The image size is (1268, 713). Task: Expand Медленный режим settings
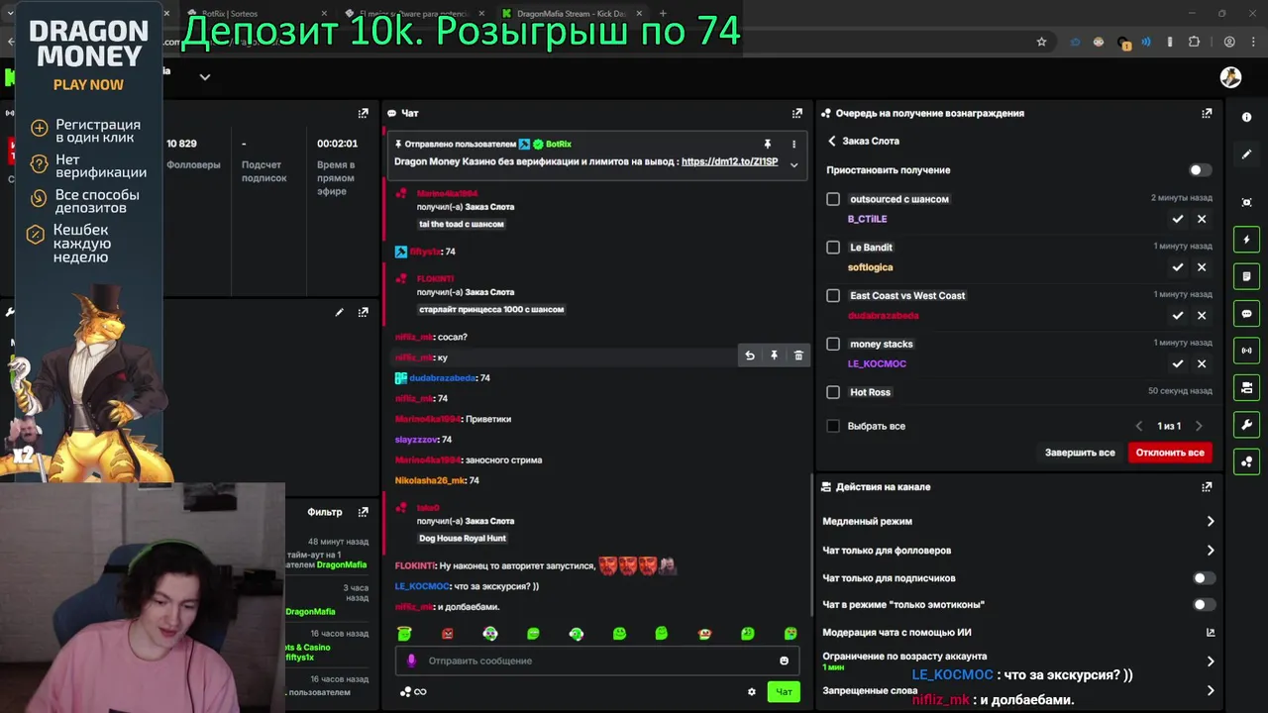point(1211,521)
